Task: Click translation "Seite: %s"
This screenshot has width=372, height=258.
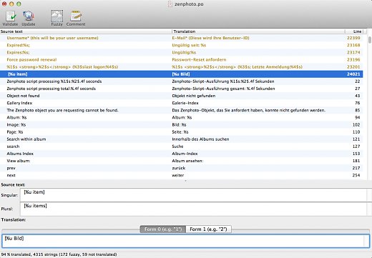Action: click(180, 132)
